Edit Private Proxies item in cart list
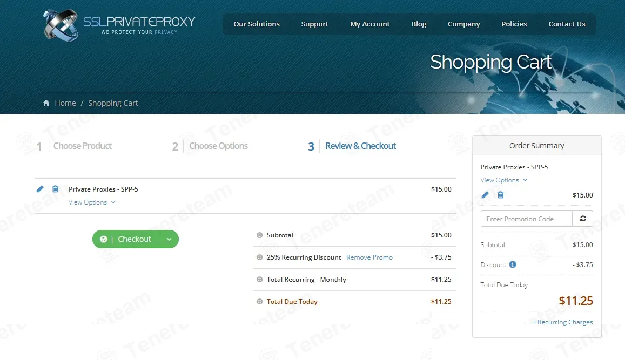Screen dimensions: 625x360 pyautogui.click(x=40, y=189)
